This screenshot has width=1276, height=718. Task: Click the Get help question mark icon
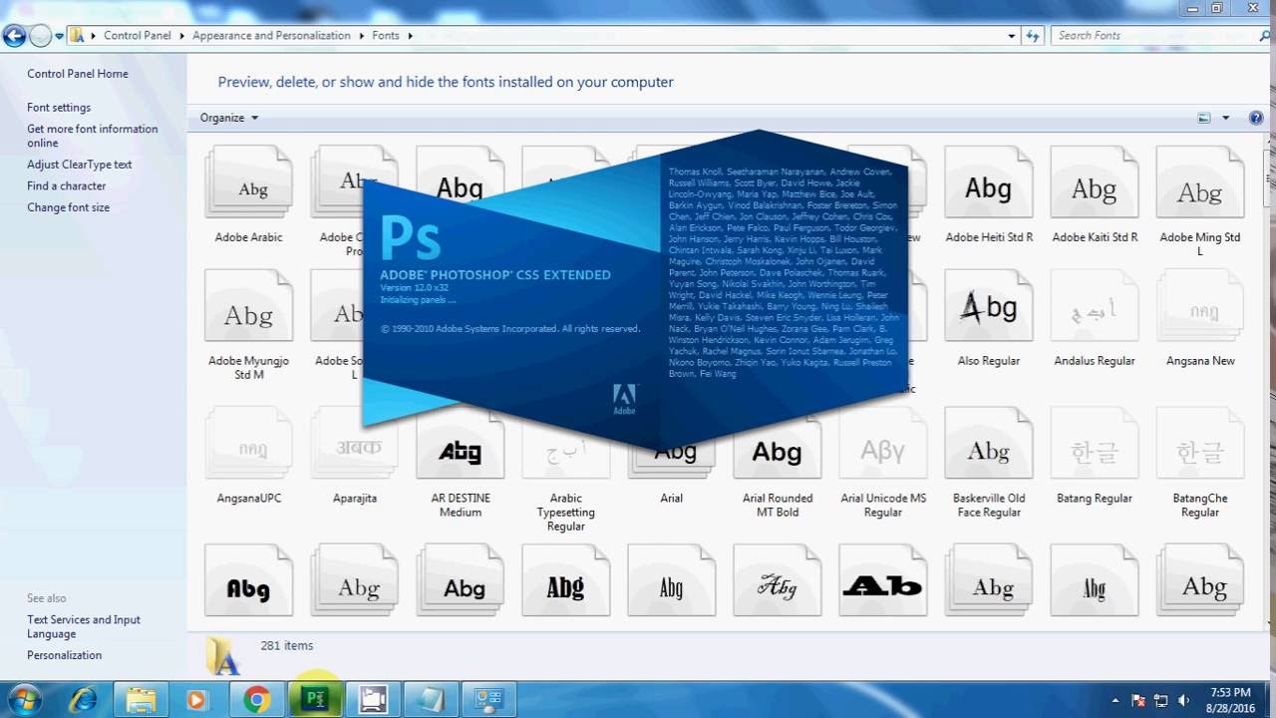(1256, 118)
